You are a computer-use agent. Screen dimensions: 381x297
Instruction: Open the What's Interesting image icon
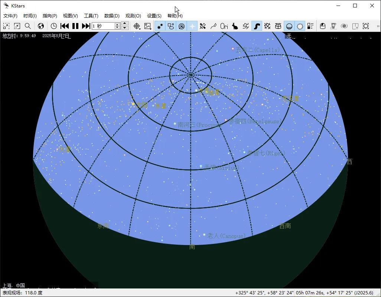coord(148,26)
